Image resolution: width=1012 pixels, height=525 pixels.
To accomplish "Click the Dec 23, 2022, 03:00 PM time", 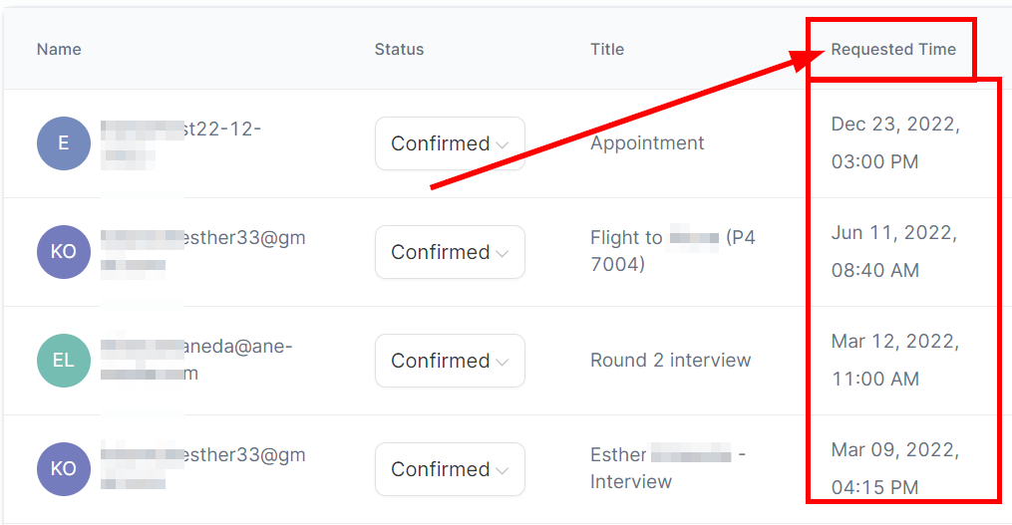I will click(895, 143).
